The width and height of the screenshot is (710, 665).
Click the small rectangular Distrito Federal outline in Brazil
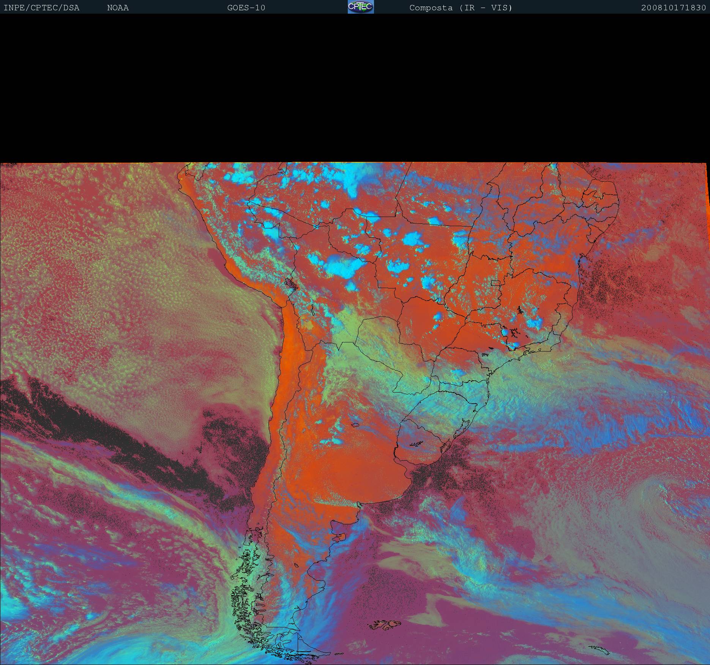[x=495, y=283]
